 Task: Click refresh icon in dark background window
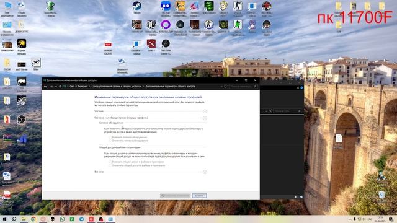point(270,111)
